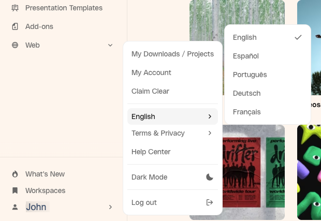Screen dimensions: 321x221
Task: Click the Presentation Templates sidebar icon
Action: pyautogui.click(x=15, y=8)
